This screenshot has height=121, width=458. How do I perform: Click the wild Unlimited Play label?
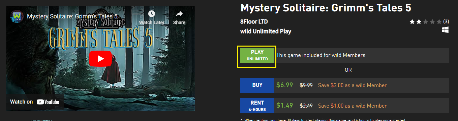(x=266, y=32)
